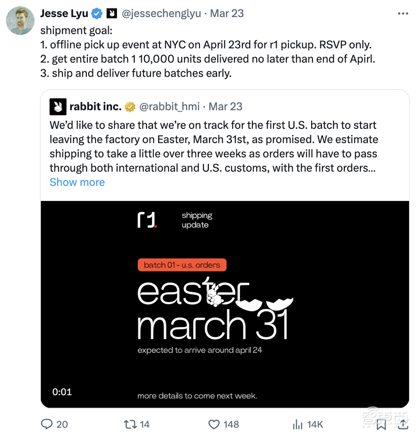Click the quoted tweet's Mar 23 timestamp
This screenshot has height=436, width=417.
pos(226,107)
